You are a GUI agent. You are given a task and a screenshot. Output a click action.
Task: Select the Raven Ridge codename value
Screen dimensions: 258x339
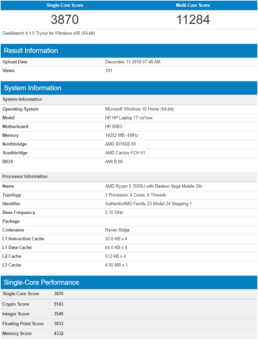coord(117,230)
